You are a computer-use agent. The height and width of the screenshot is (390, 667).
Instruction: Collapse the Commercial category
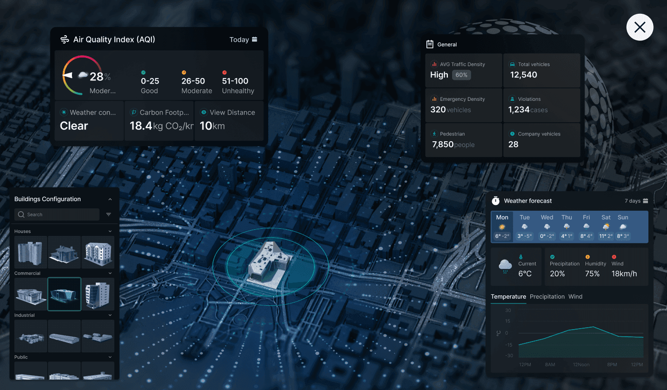110,273
